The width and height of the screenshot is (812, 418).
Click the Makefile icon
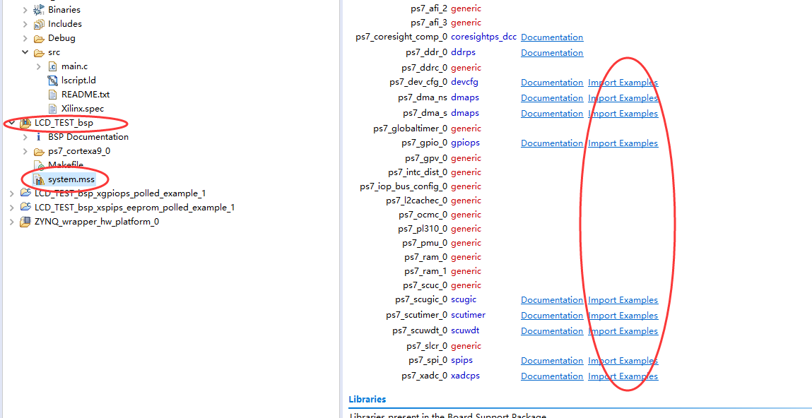click(39, 165)
